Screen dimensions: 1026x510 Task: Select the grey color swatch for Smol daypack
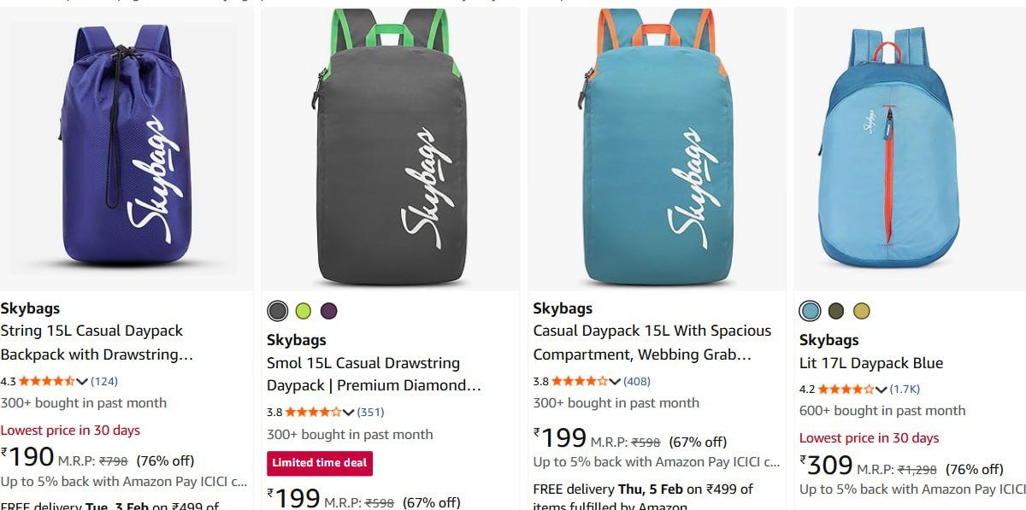[277, 310]
